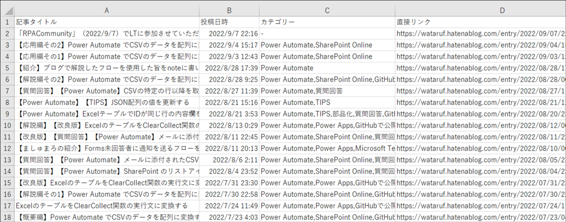Select the 【ましゅまろの紹介】Forms未回答者 title cell
Image resolution: width=566 pixels, height=222 pixels.
click(107, 148)
